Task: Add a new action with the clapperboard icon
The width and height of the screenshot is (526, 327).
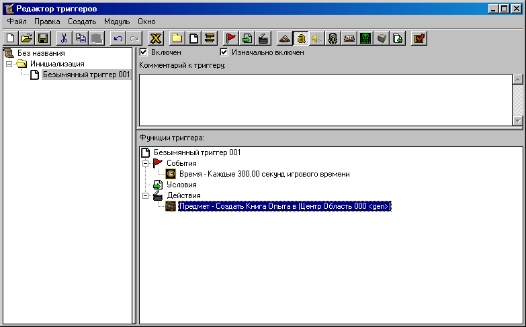Action: (x=264, y=38)
